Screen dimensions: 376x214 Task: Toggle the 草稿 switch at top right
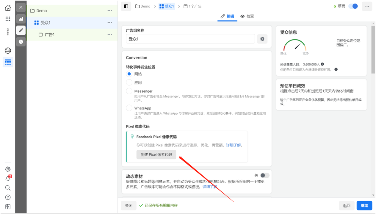pyautogui.click(x=353, y=6)
